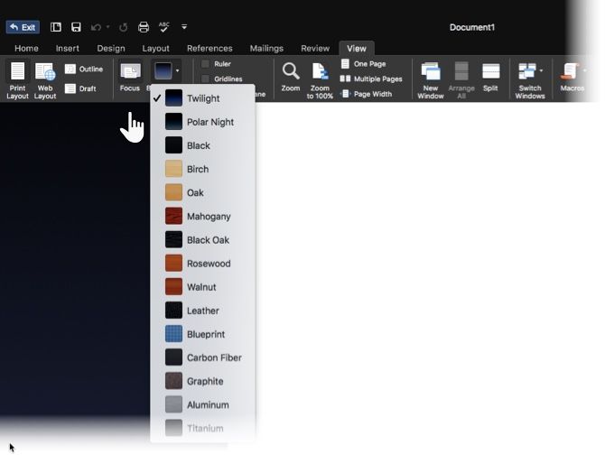Screen dimensions: 605x455
Task: Select the View tab
Action: pyautogui.click(x=356, y=48)
